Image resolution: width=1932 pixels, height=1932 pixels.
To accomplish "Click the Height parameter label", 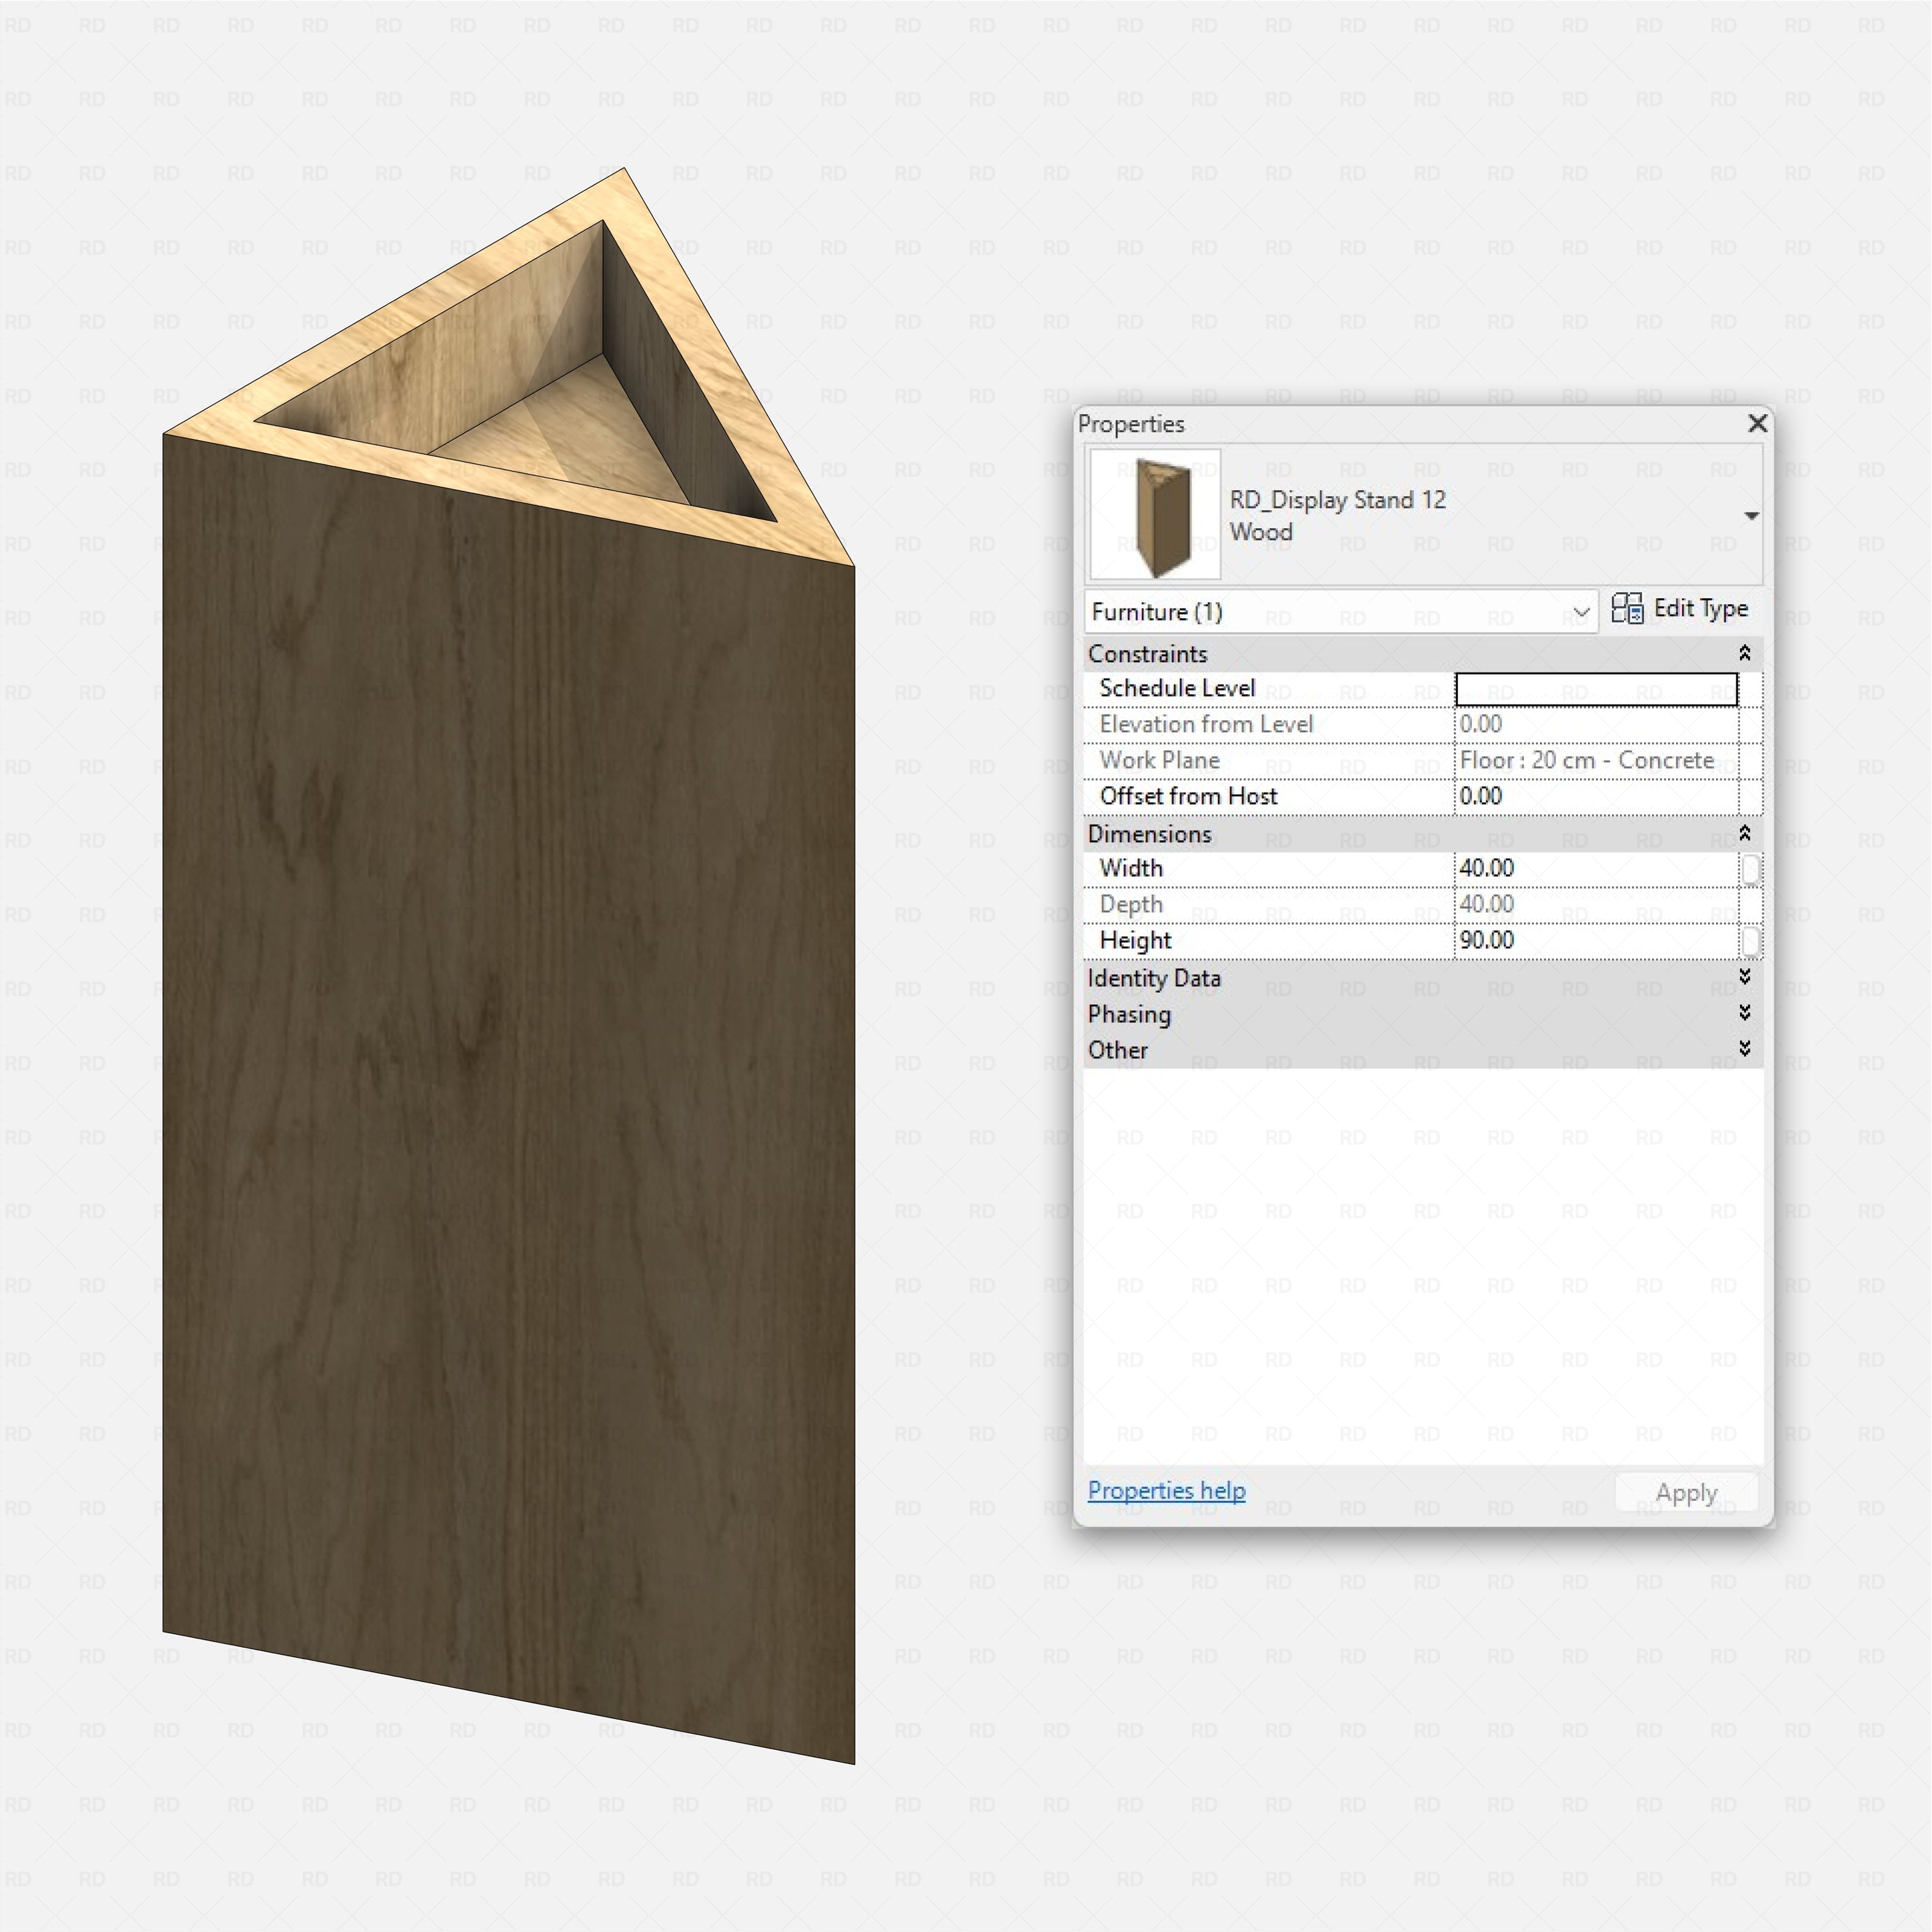I will point(1135,941).
